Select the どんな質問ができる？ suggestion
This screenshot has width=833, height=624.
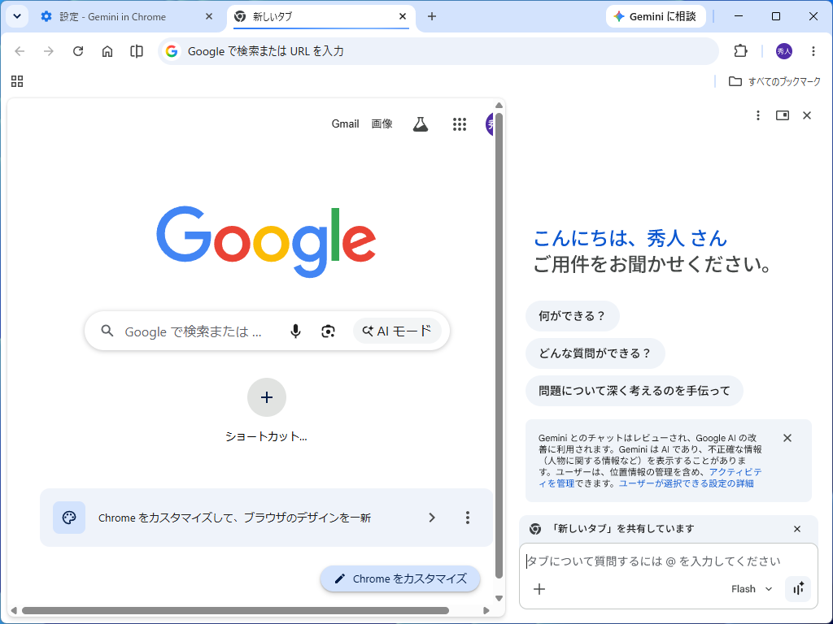point(595,353)
